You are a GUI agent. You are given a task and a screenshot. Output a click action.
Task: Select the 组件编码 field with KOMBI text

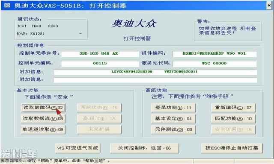coord(214,54)
